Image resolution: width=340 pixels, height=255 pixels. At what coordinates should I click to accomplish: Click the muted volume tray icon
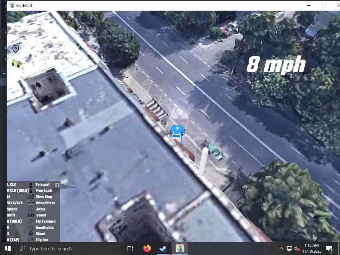pyautogui.click(x=297, y=248)
